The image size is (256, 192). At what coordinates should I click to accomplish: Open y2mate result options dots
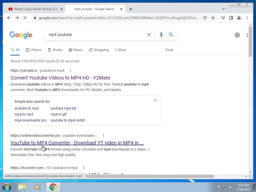70,70
